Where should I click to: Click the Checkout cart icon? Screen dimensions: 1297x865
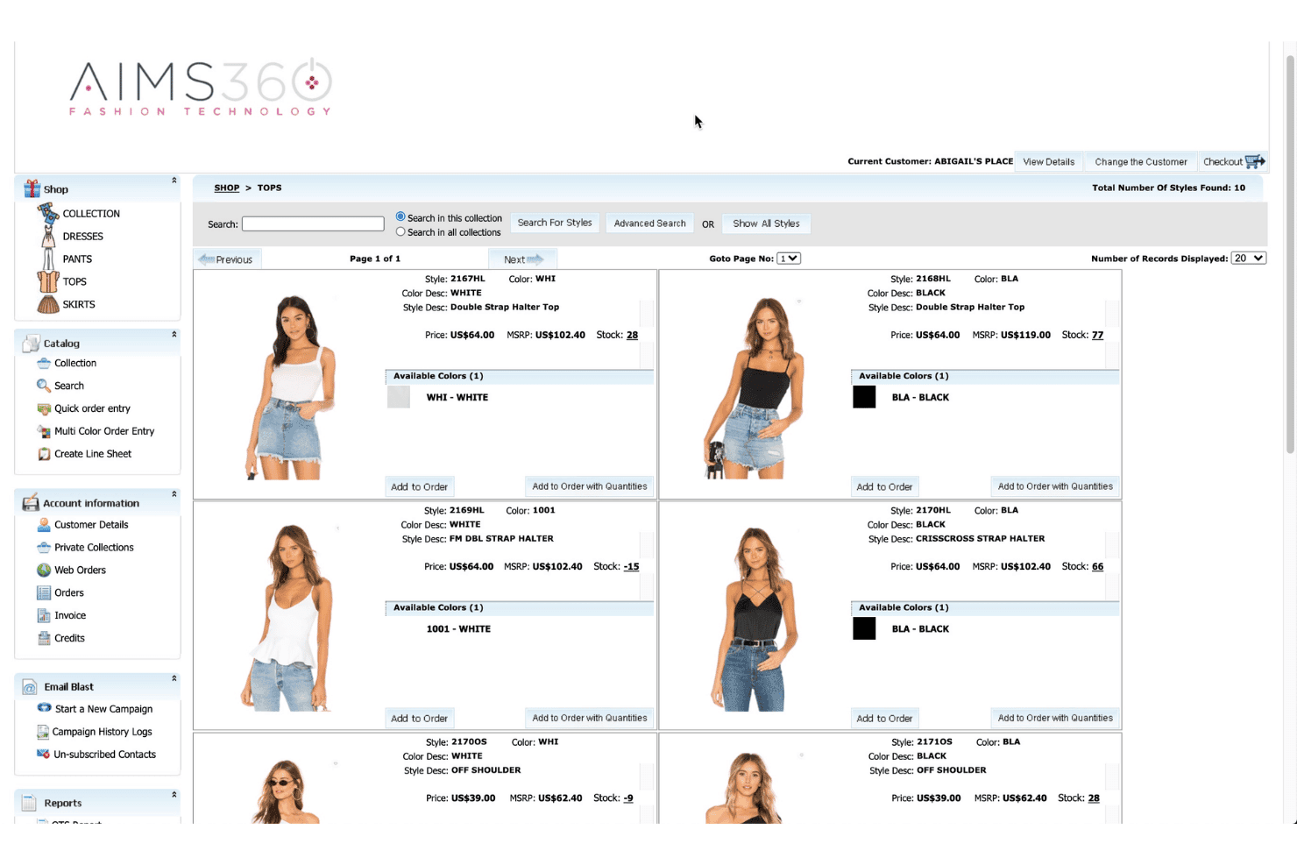pyautogui.click(x=1255, y=161)
